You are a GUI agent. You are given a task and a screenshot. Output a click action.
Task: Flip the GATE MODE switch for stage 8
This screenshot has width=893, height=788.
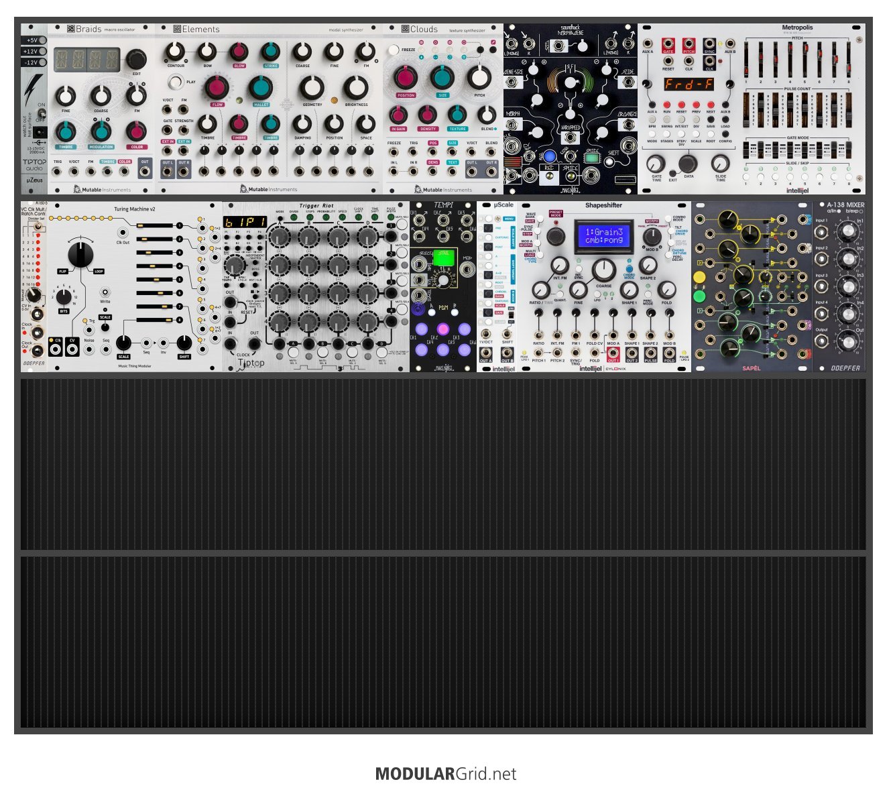point(849,150)
